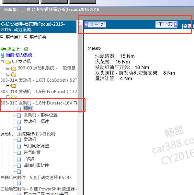The width and height of the screenshot is (194, 195).
Task: Click the 发动机 - 部件位置 page icon
Action: [19, 115]
